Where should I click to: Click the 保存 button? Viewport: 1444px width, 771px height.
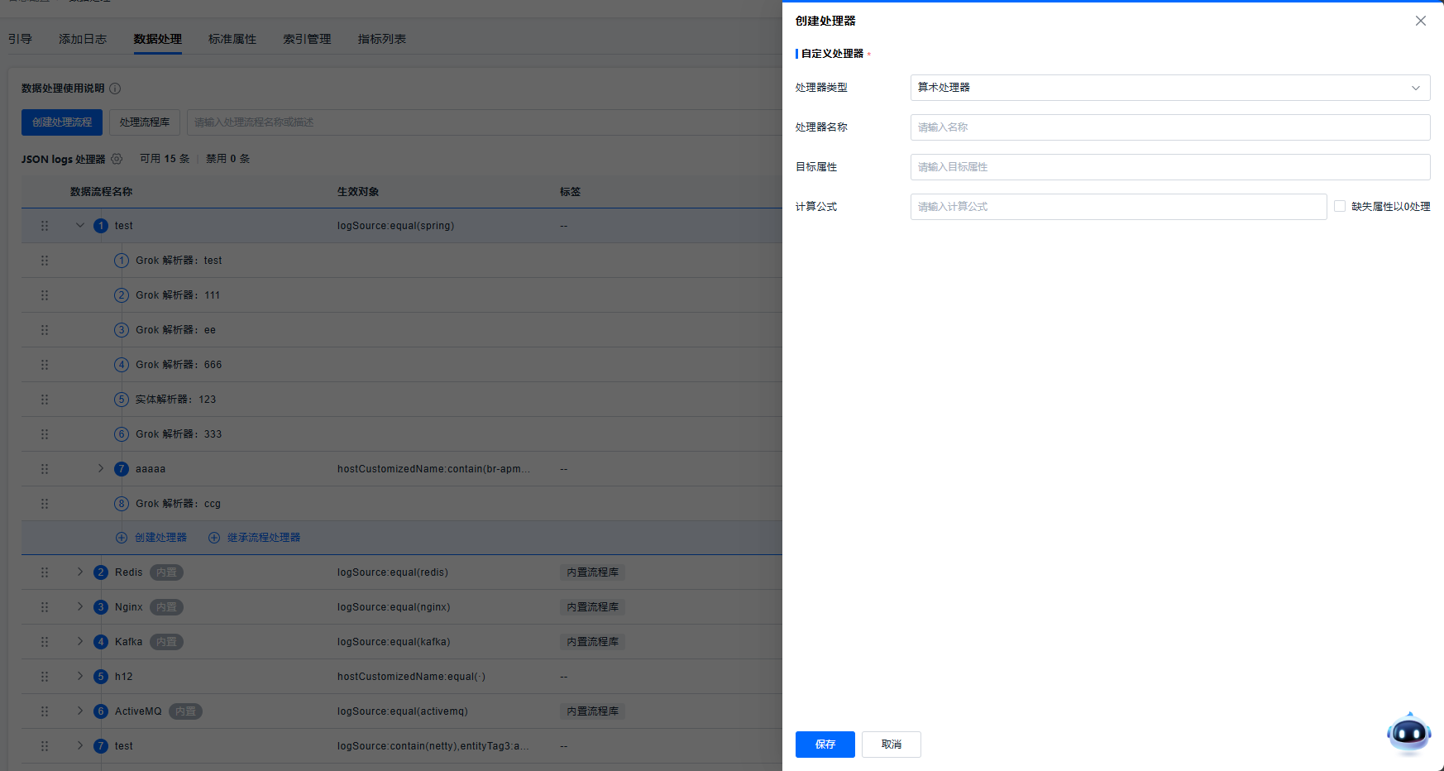pyautogui.click(x=825, y=745)
